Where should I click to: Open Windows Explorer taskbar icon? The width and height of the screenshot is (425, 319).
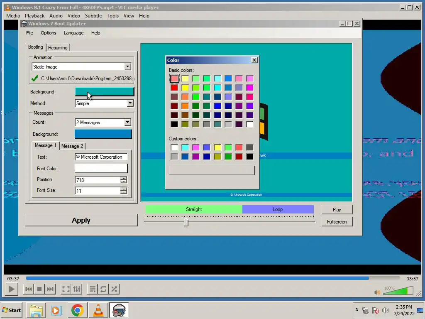tap(36, 310)
